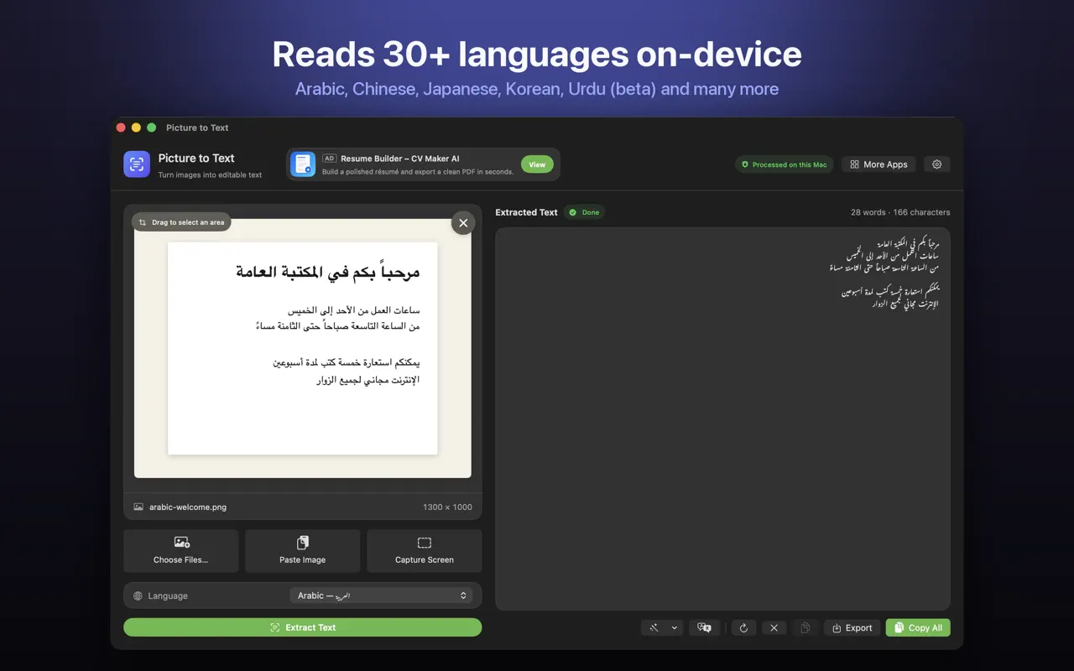Click the 1300 × 1000 dimensions text

point(447,507)
